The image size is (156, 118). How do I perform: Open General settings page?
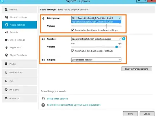(19, 17)
